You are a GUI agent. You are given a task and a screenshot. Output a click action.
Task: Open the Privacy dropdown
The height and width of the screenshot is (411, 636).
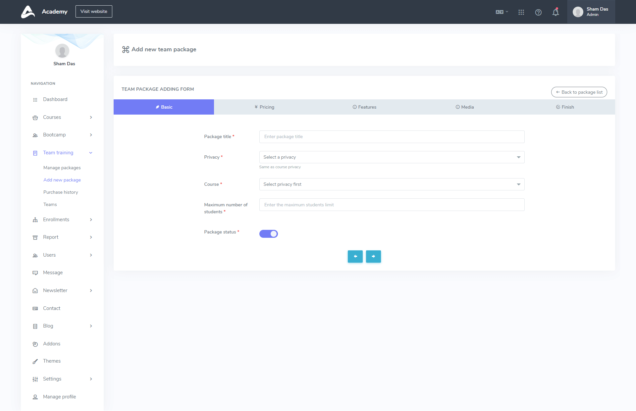tap(392, 157)
